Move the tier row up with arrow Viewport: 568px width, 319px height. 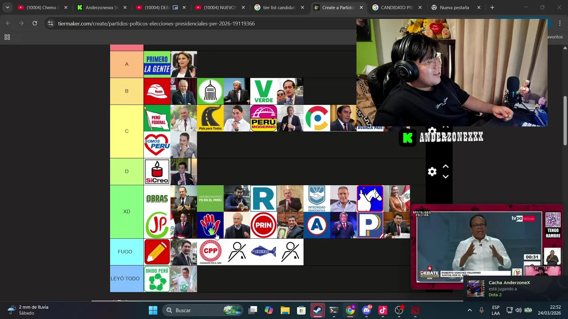pyautogui.click(x=446, y=167)
